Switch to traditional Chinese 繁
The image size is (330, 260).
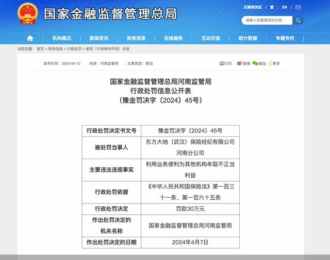click(x=272, y=7)
